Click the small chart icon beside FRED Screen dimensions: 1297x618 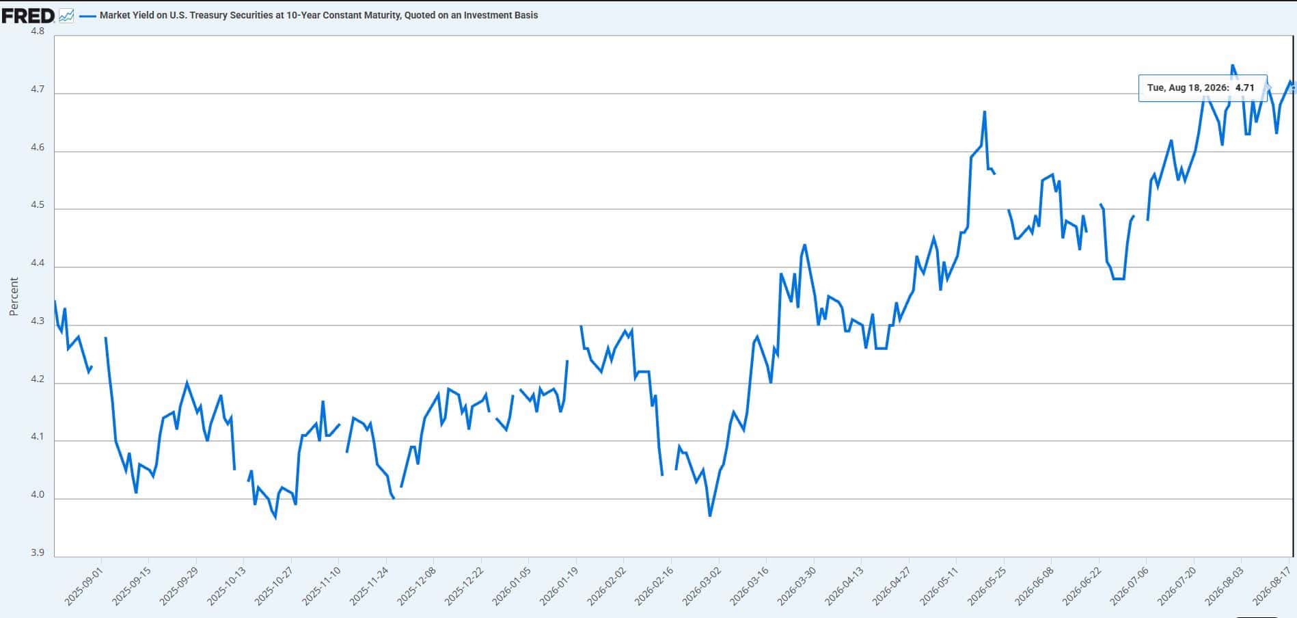click(x=66, y=15)
